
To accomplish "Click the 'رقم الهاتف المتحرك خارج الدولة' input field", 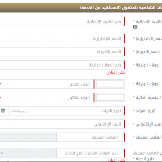I will coord(90,153).
